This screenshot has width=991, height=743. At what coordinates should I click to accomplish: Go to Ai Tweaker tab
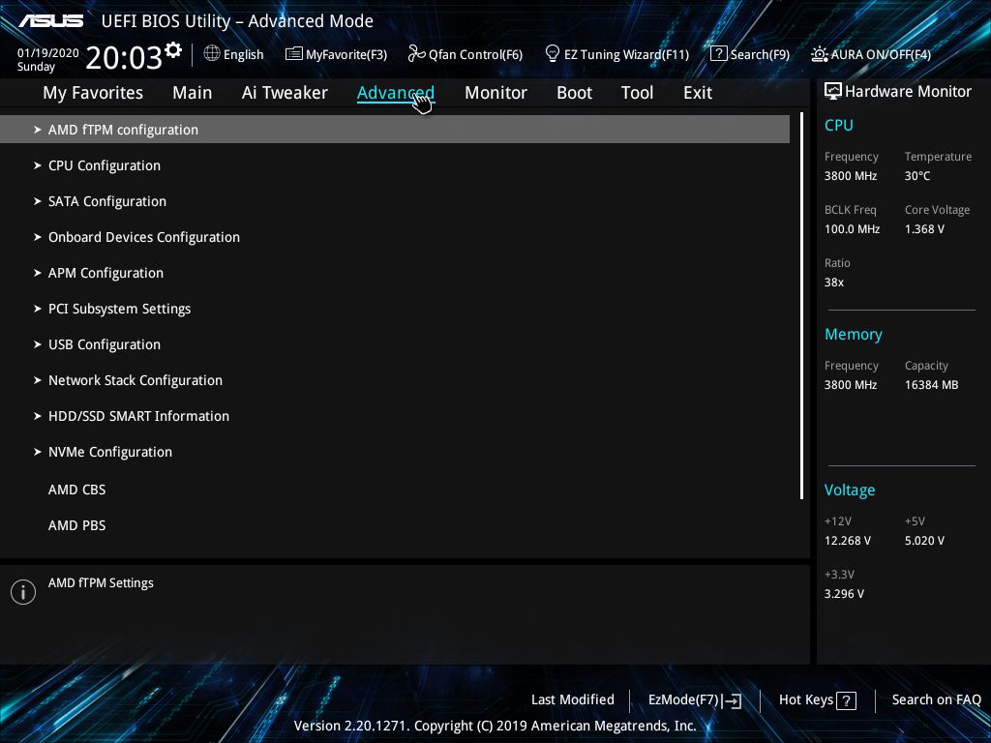click(285, 93)
